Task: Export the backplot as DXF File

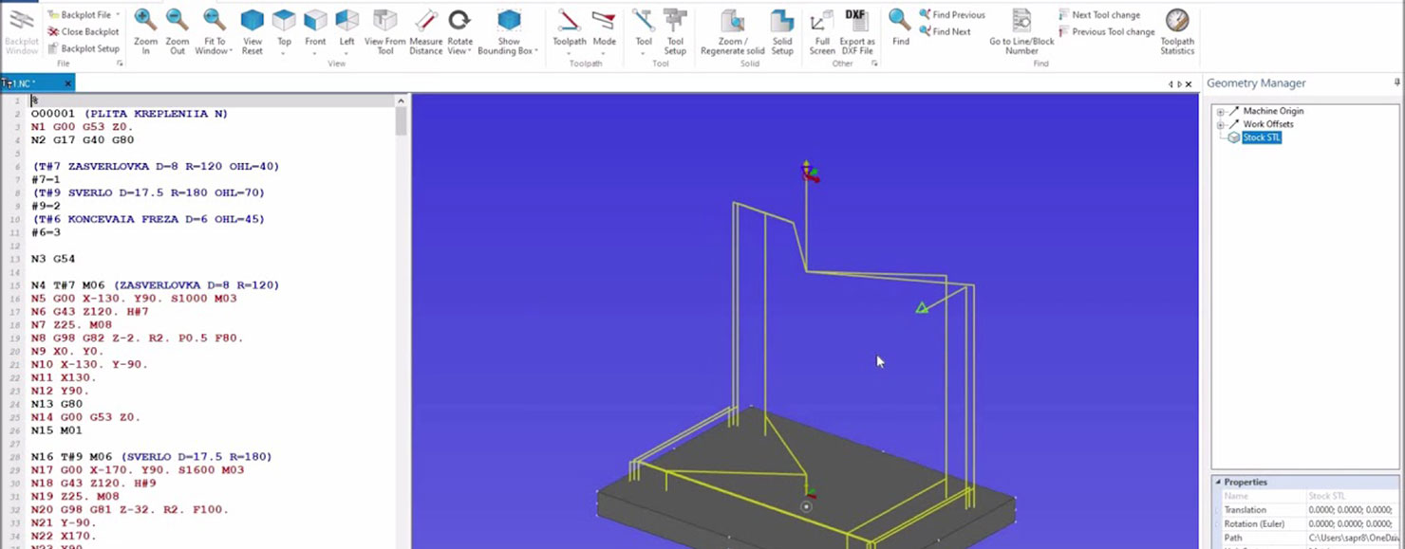Action: coord(856,29)
